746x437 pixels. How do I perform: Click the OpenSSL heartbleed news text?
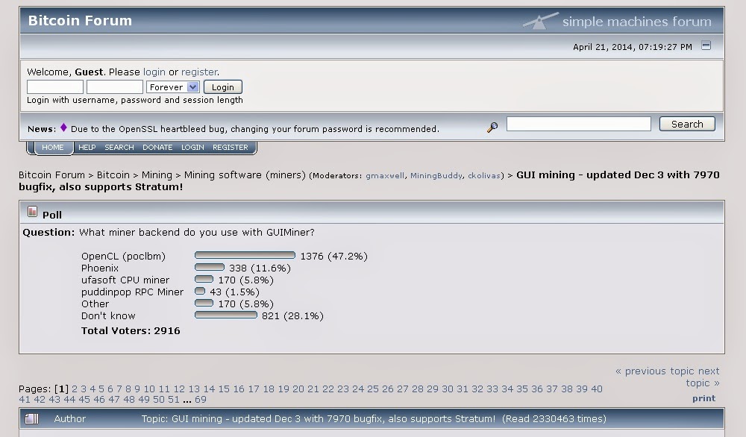coord(255,129)
